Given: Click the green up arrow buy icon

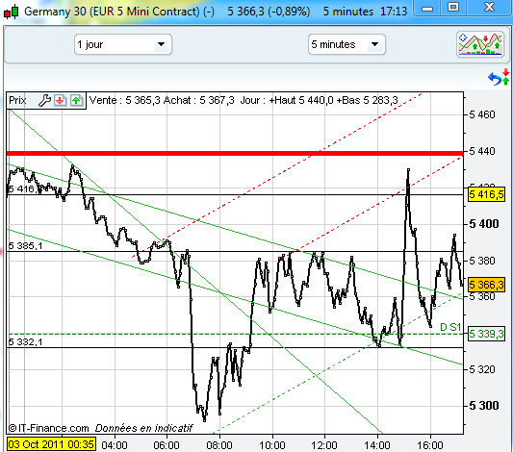Looking at the screenshot, I should tap(76, 100).
